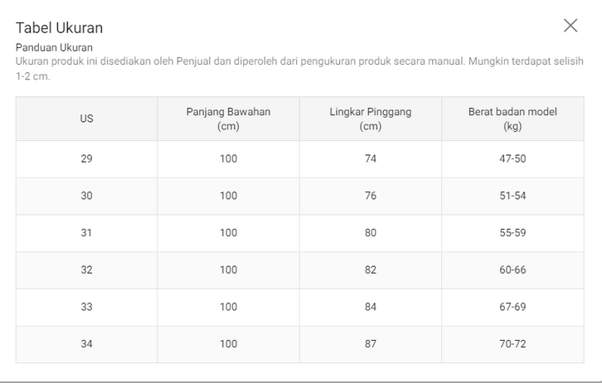
Task: Click US size 32 cell
Action: 86,269
